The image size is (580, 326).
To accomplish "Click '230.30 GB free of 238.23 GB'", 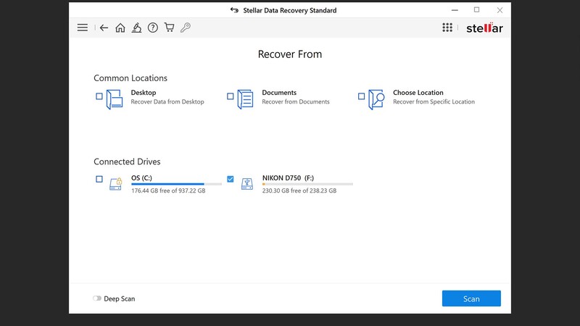I will pyautogui.click(x=299, y=191).
